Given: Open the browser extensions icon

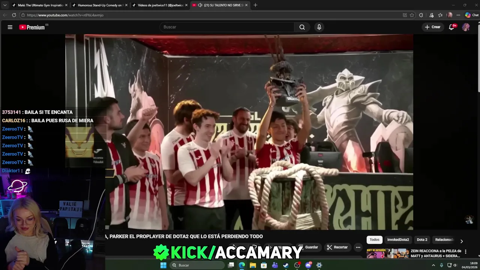Looking at the screenshot, I should point(421,15).
